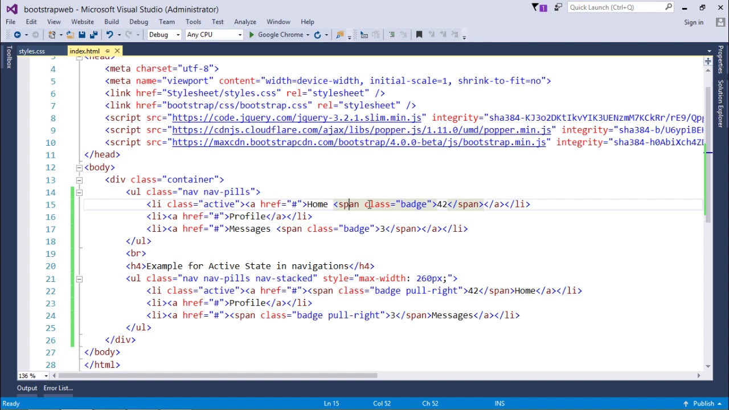Click the vertical scrollbar thumb of the editor
The width and height of the screenshot is (729, 410).
(x=708, y=154)
